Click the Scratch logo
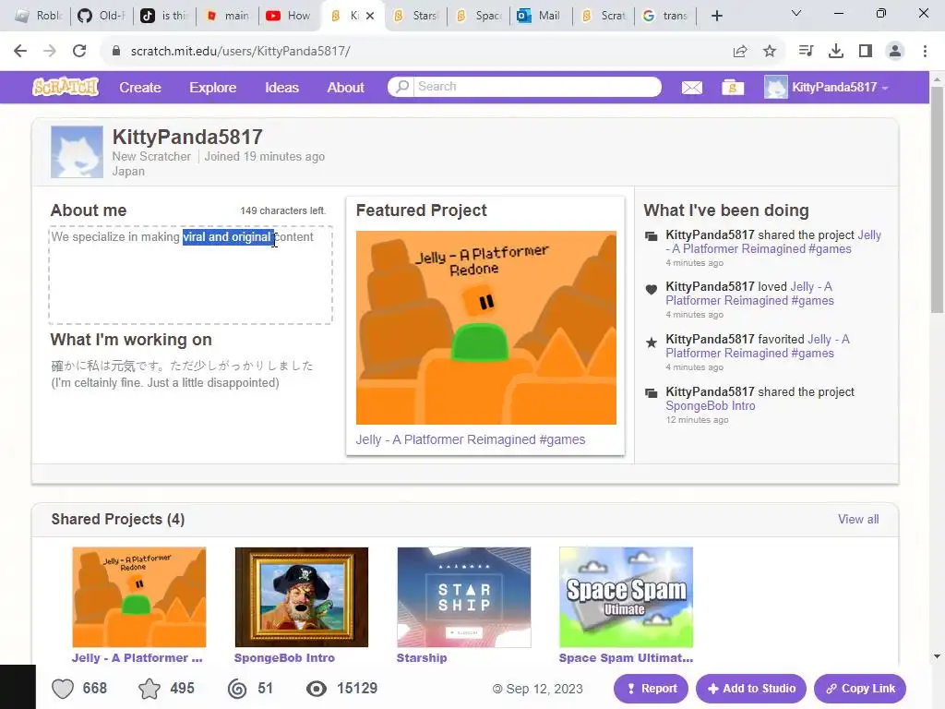 coord(66,87)
